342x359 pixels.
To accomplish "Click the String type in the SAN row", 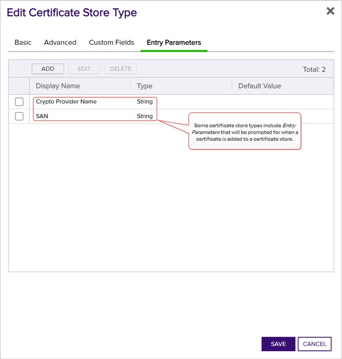I will click(x=145, y=116).
